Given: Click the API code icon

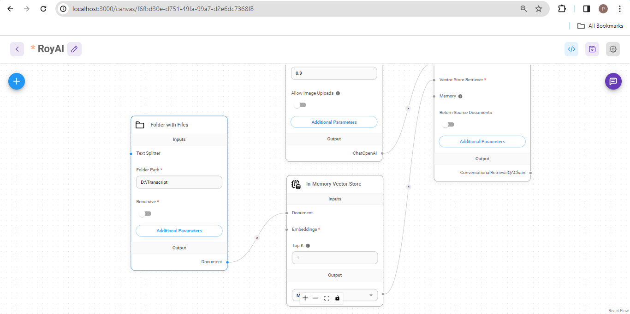Looking at the screenshot, I should (x=571, y=49).
